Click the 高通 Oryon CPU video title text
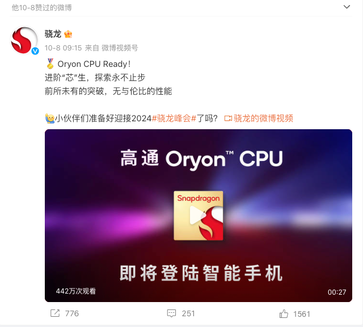 point(201,159)
